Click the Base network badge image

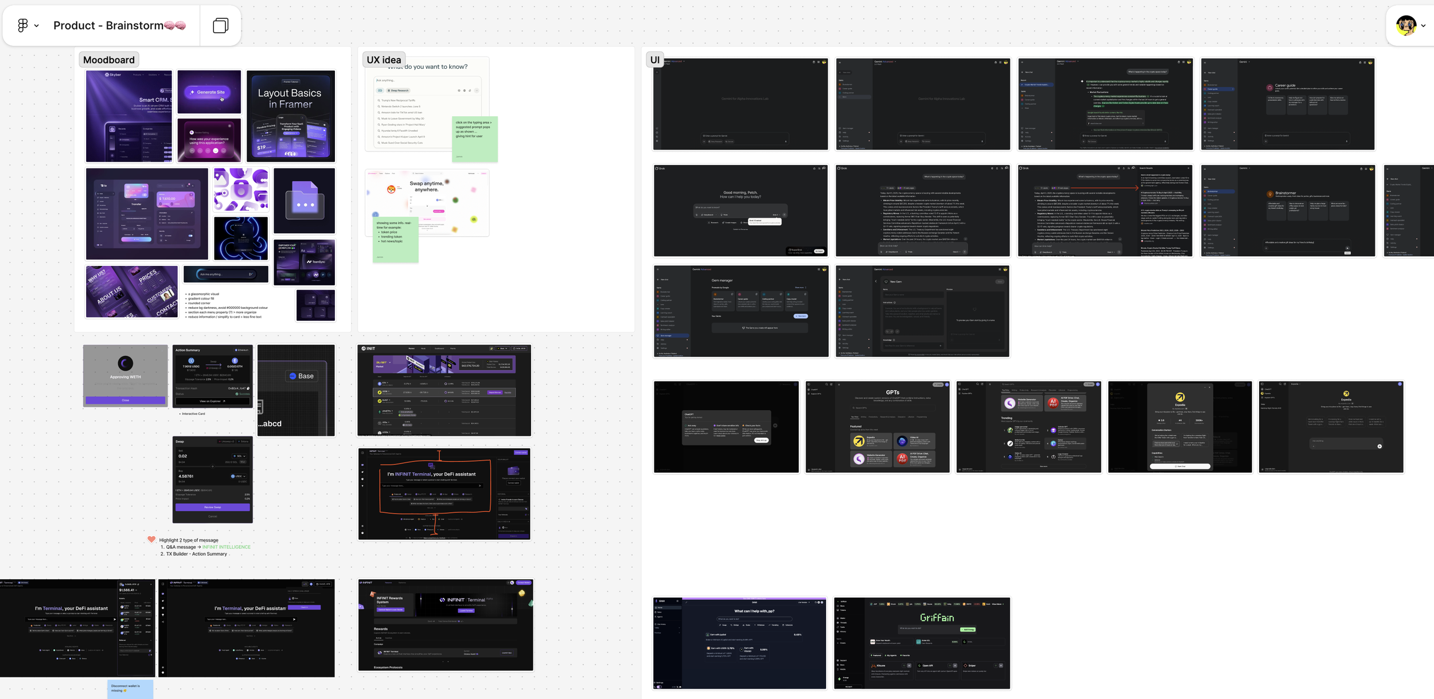301,376
